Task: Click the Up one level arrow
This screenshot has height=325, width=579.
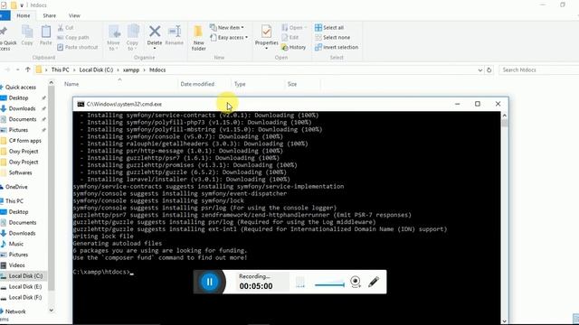Action: coord(28,70)
